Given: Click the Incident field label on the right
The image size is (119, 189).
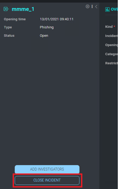Looking at the screenshot, I should (111, 36).
